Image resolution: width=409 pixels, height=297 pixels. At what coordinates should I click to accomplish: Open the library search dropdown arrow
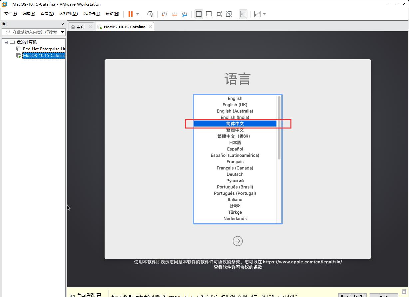[x=63, y=32]
